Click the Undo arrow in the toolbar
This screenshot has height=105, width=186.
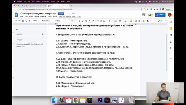(x=16, y=21)
